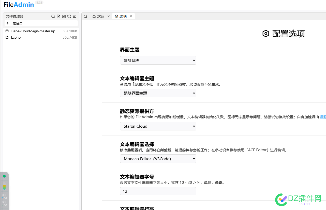This screenshot has width=326, height=210.
Task: Click the 配置选项 heading hexagon icon
Action: [266, 34]
